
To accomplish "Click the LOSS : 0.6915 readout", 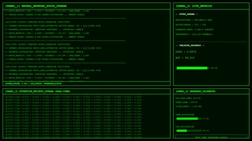I will 186,52.
